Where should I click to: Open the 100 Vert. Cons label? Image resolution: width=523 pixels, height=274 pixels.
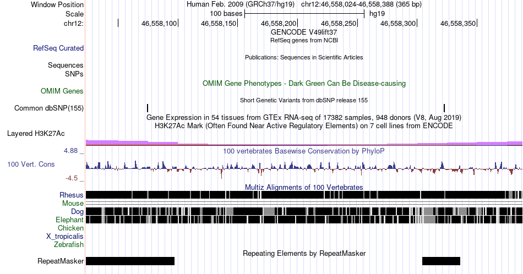tap(31, 164)
